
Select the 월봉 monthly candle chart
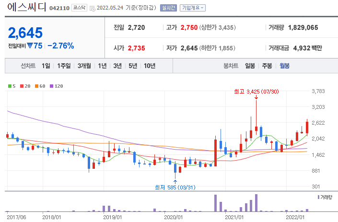[284, 66]
